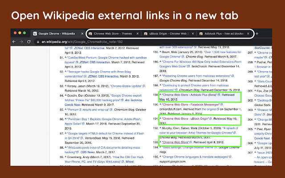
Task: Open "CanSecWest Pwnium: Google Chrome hacked" link
Action: (106, 60)
